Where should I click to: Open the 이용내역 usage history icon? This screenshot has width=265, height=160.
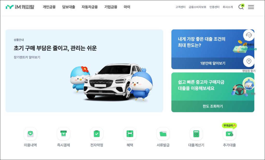point(31,134)
